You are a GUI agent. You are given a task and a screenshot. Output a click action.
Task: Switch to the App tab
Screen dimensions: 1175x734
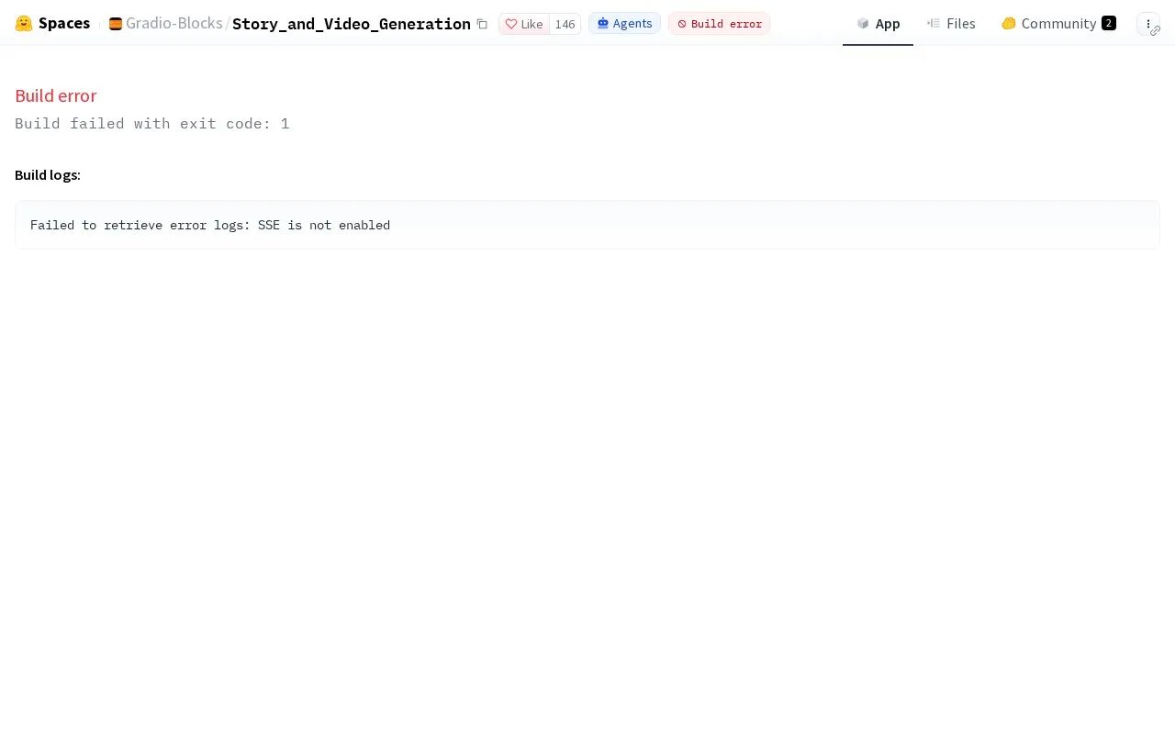(878, 24)
